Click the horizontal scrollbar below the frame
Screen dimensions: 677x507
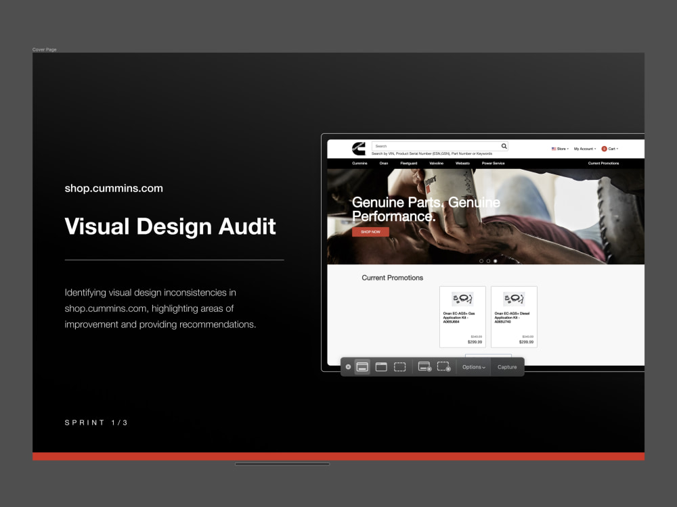pyautogui.click(x=282, y=464)
